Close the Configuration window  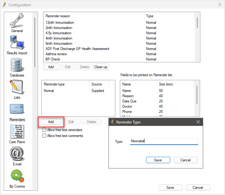220,5
